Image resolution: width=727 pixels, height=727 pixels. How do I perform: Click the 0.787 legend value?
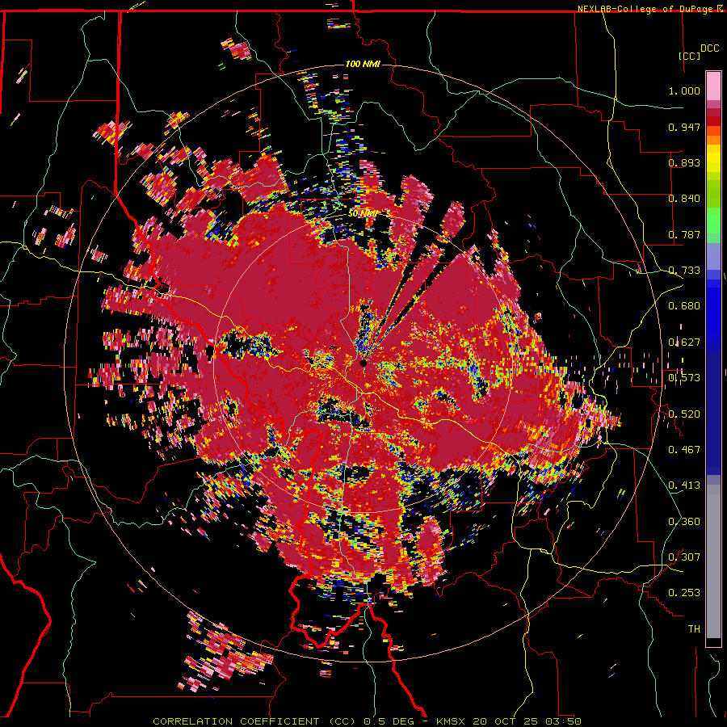tap(684, 234)
